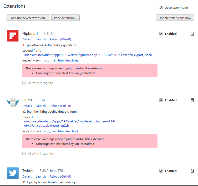Remove Plume using its trash icon
This screenshot has height=186, width=198.
192,100
